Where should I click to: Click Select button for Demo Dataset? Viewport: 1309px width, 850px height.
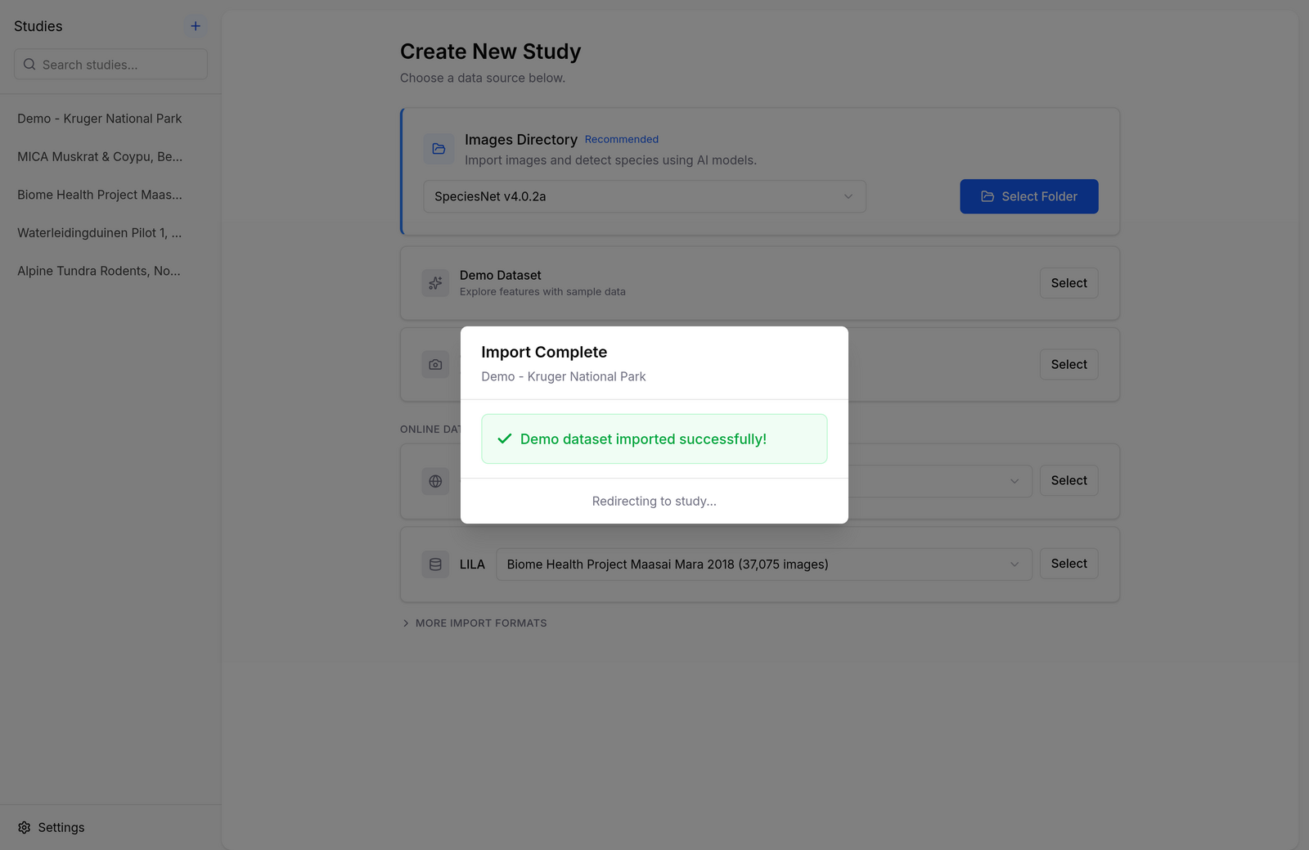(x=1069, y=283)
